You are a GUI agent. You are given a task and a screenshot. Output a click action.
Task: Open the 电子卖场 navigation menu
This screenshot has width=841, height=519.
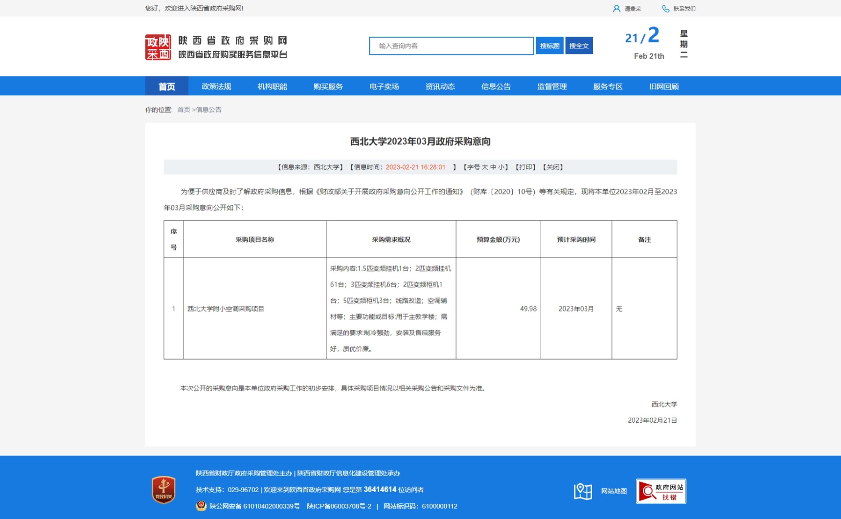(384, 87)
